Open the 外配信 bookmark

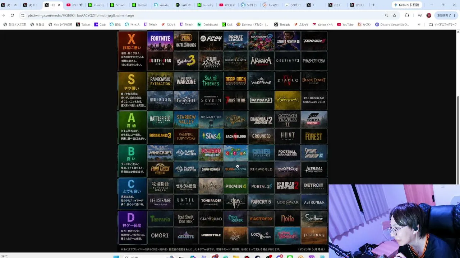coord(37,25)
